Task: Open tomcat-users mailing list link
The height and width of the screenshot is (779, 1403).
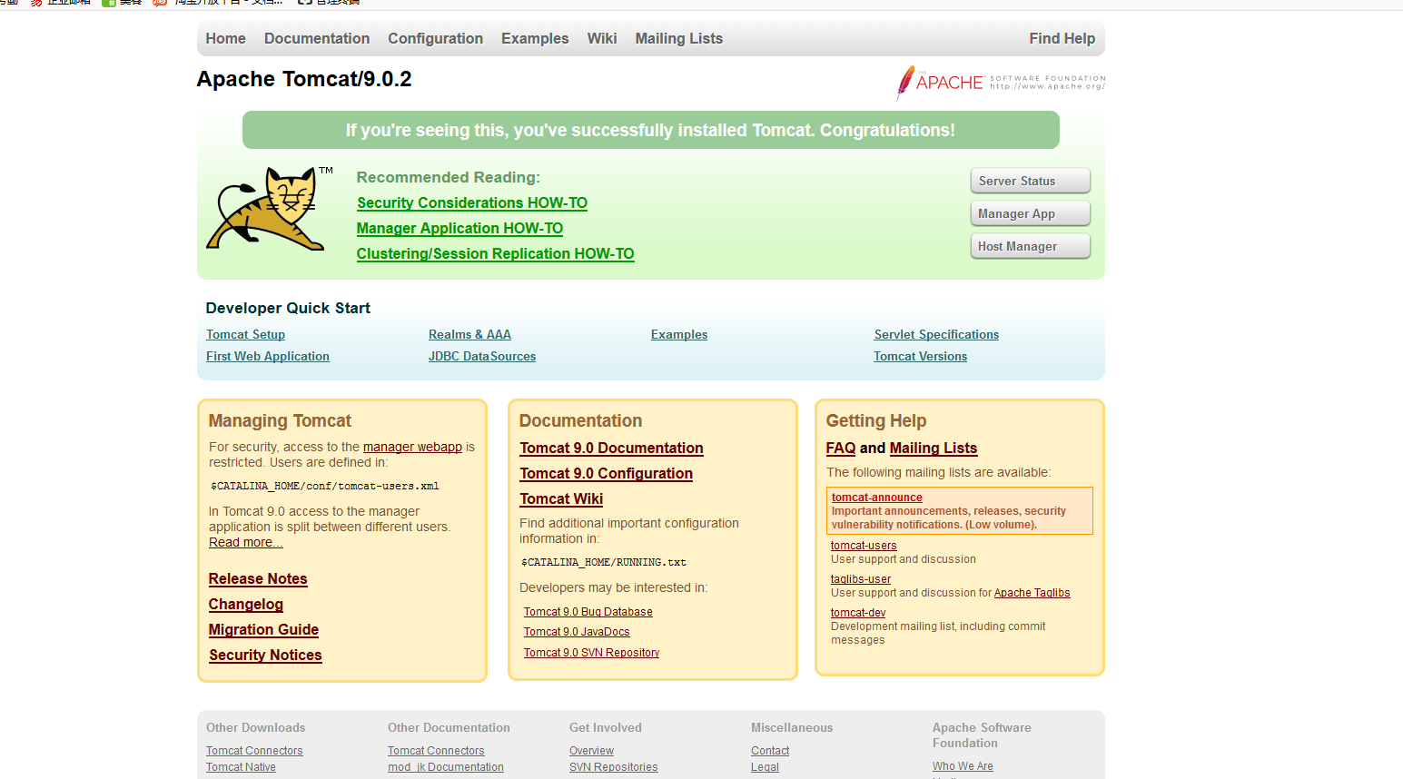Action: pos(864,546)
